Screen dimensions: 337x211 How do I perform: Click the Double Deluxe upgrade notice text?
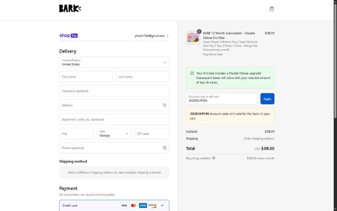[x=233, y=78]
